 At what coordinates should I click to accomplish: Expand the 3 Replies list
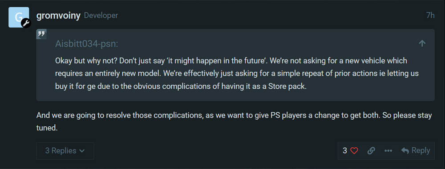click(x=65, y=151)
